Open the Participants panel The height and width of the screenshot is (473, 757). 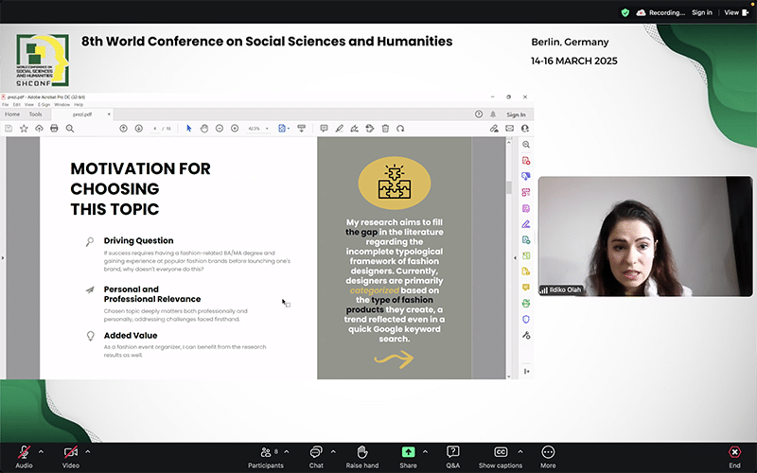(266, 453)
